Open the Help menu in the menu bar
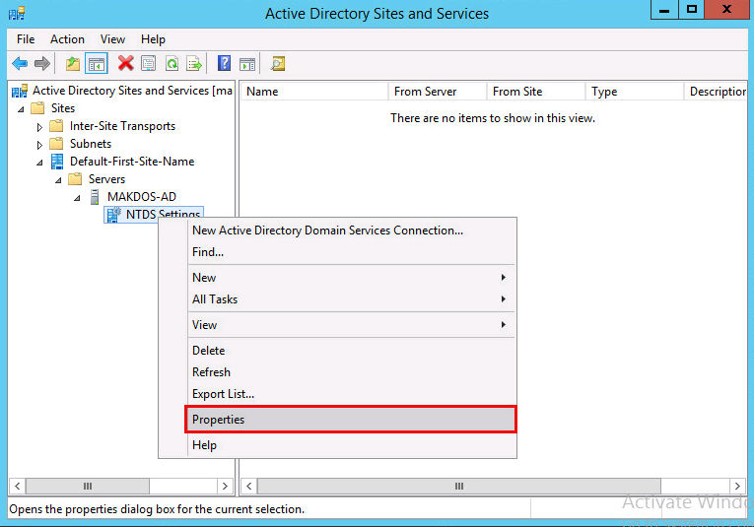754x527 pixels. click(153, 39)
